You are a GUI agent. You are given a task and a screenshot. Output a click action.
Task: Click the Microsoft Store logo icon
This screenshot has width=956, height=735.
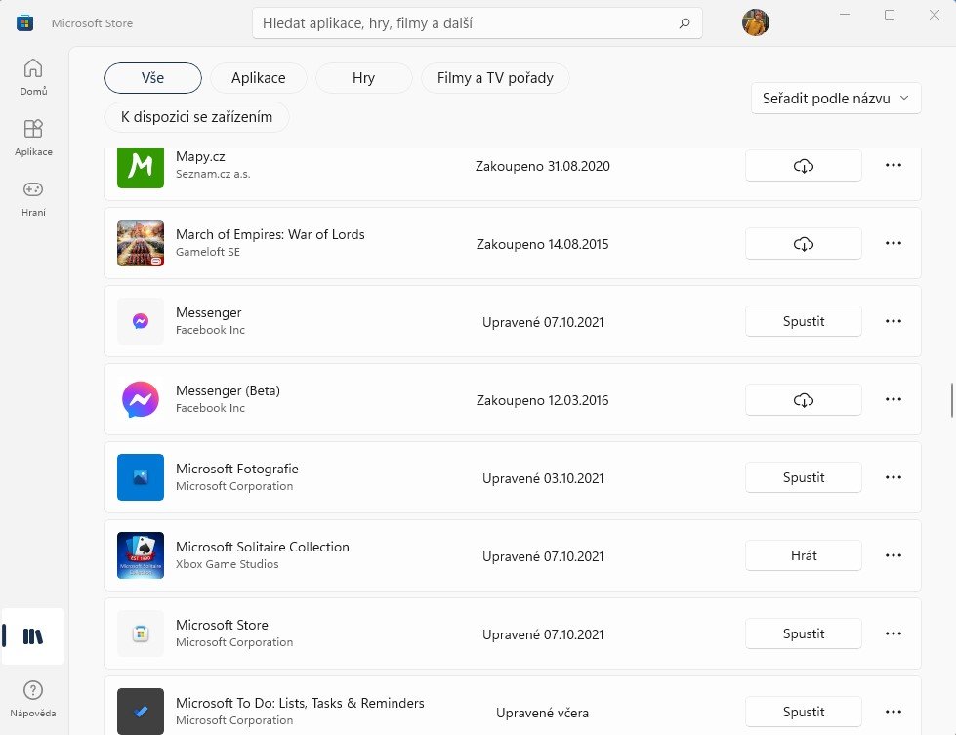[25, 23]
